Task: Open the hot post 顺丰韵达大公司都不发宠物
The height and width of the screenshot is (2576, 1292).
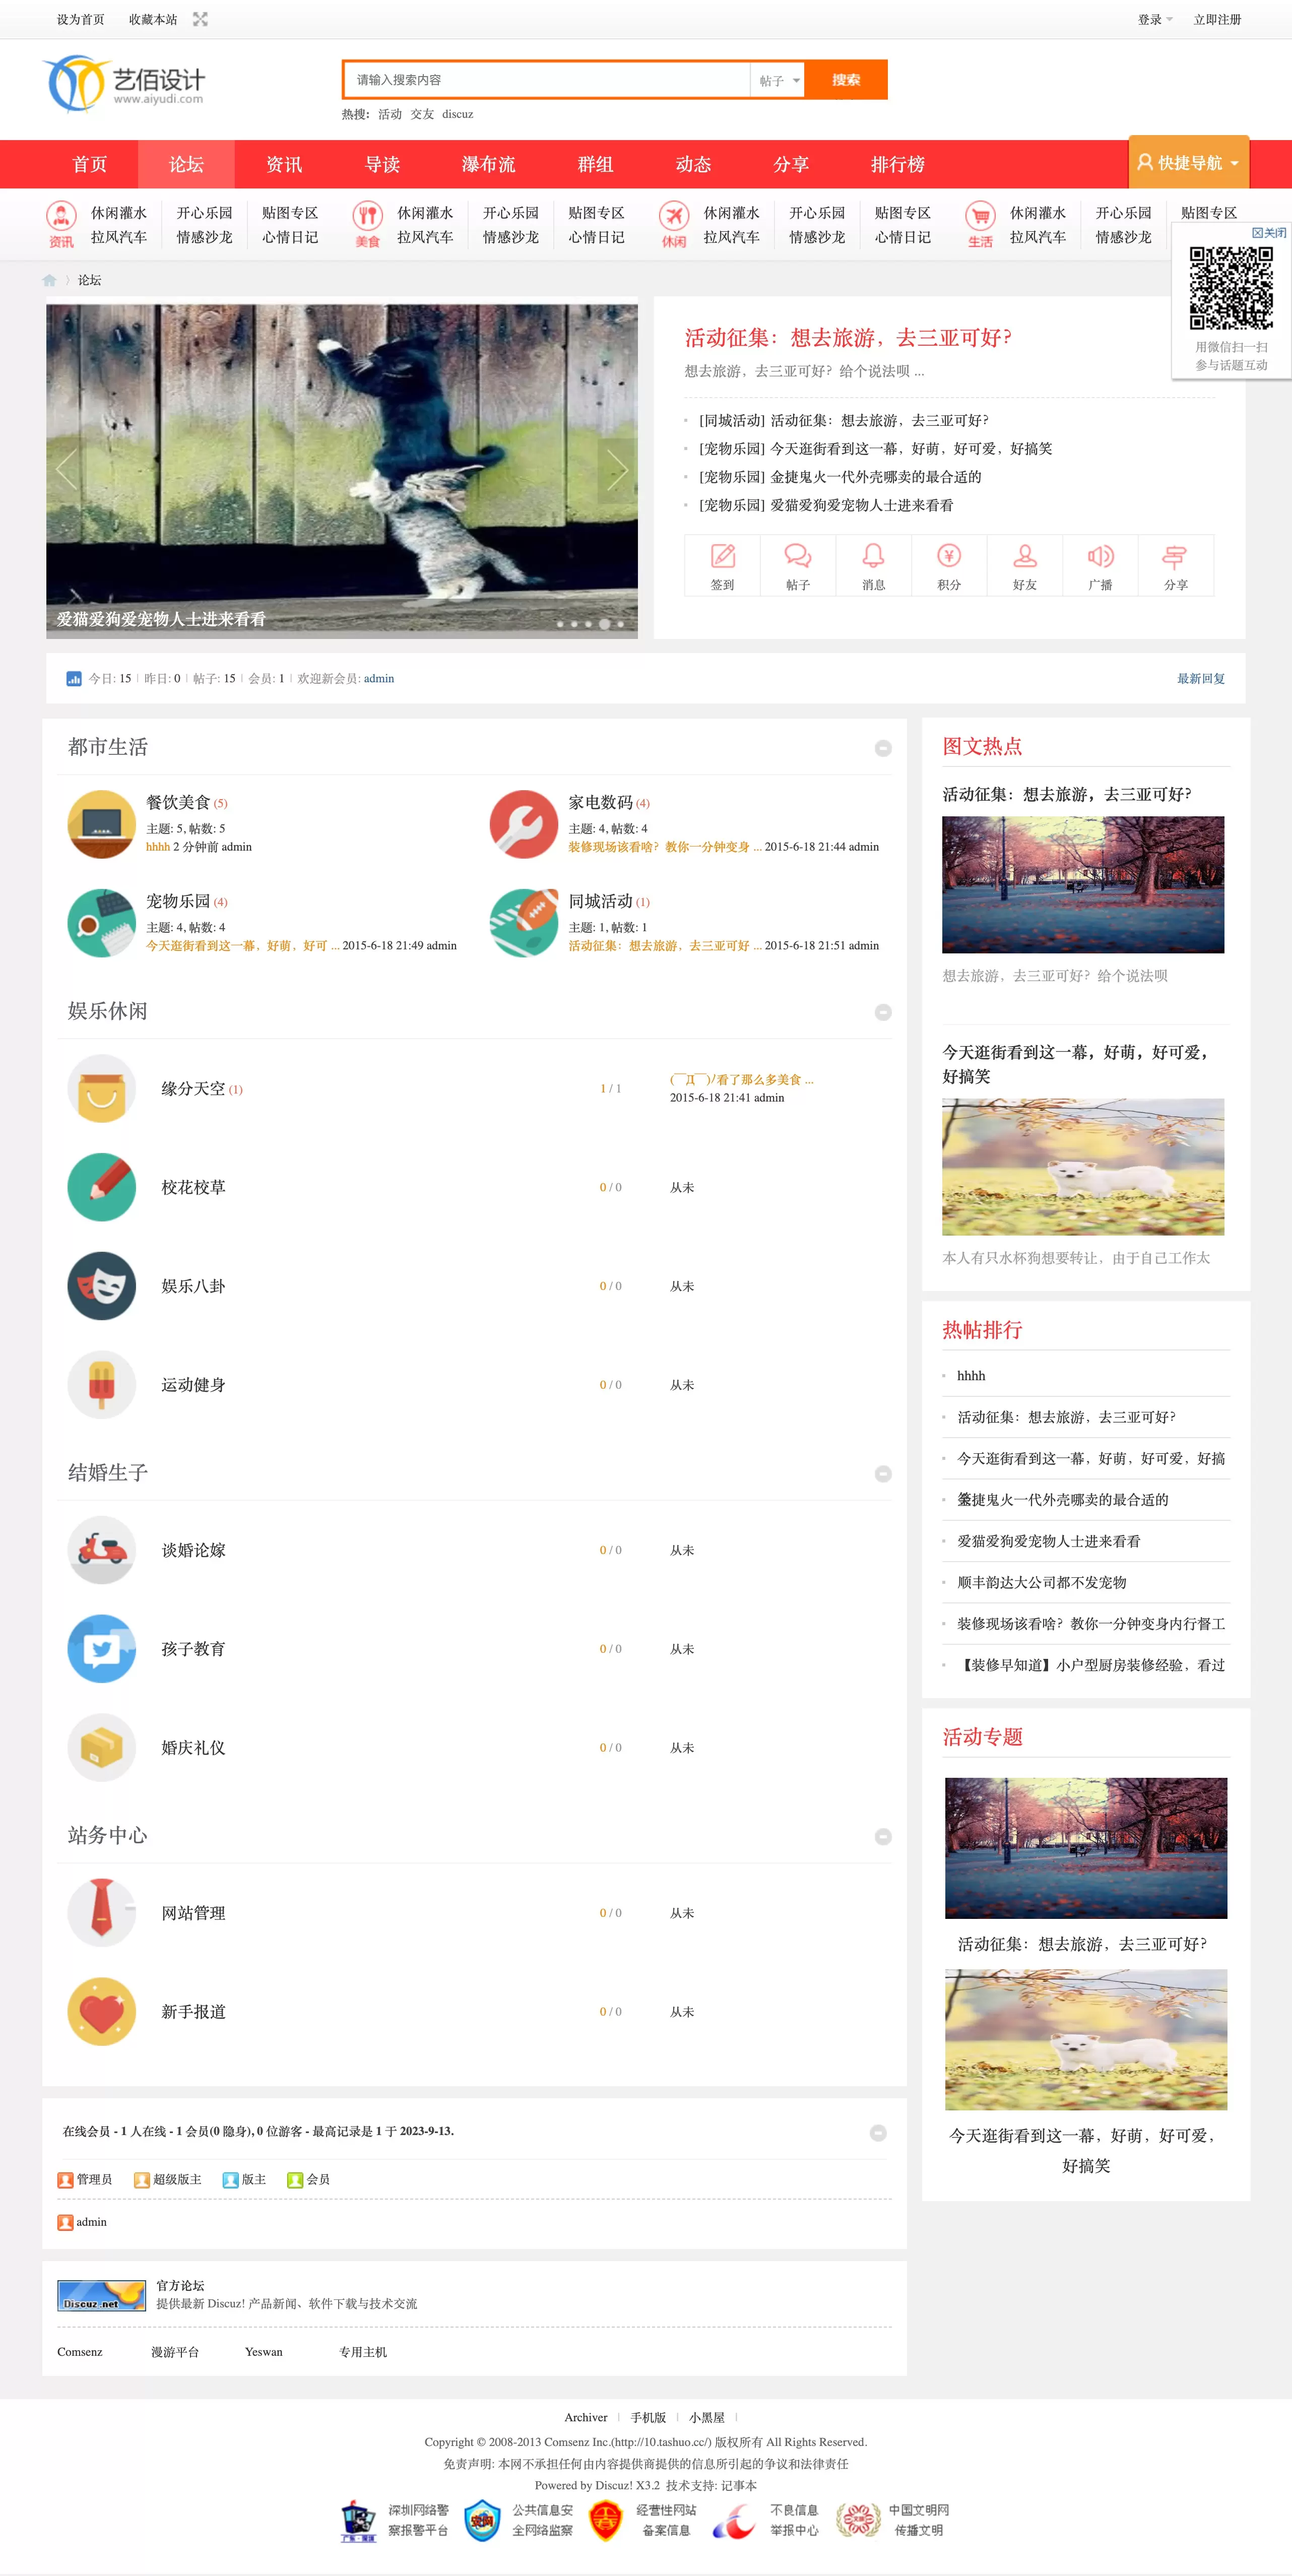Action: (x=1041, y=1582)
